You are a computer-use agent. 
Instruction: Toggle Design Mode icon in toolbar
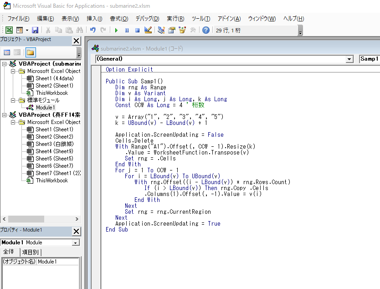coord(148,30)
